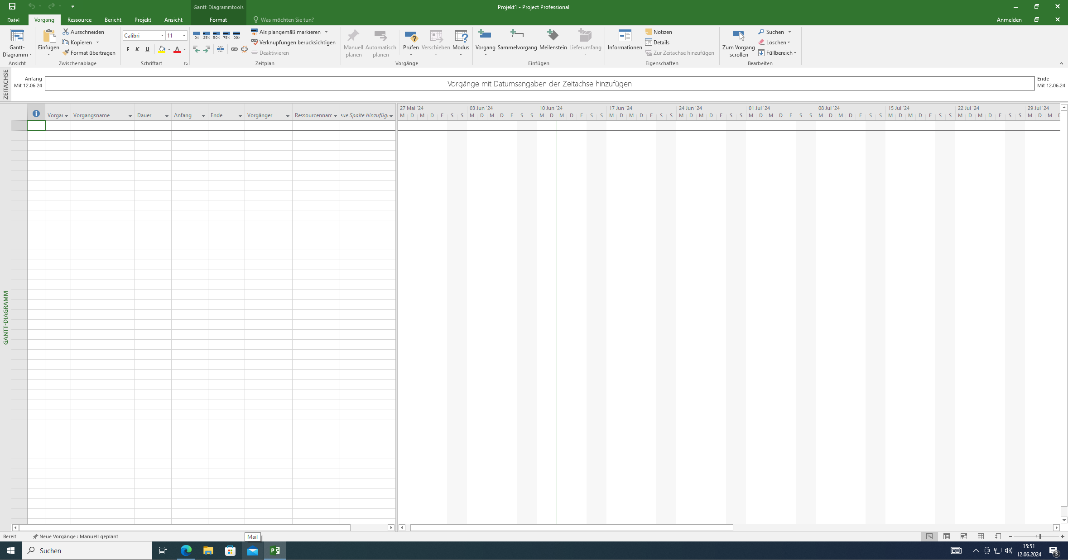
Task: Switch to task usage view in status bar
Action: (947, 536)
